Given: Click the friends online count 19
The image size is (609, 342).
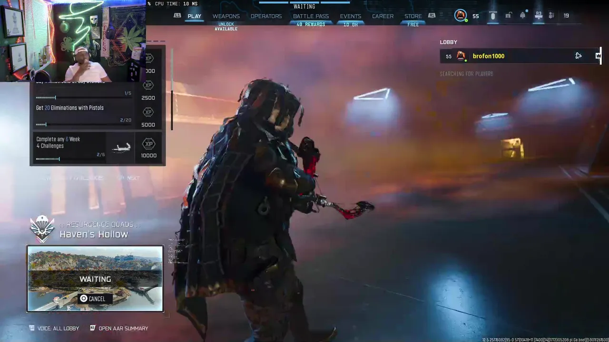Looking at the screenshot, I should click(566, 16).
